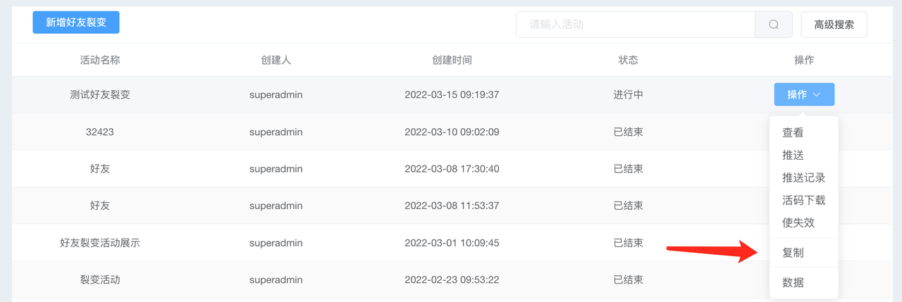Click the 创建时间 column header
The width and height of the screenshot is (902, 302).
[452, 60]
